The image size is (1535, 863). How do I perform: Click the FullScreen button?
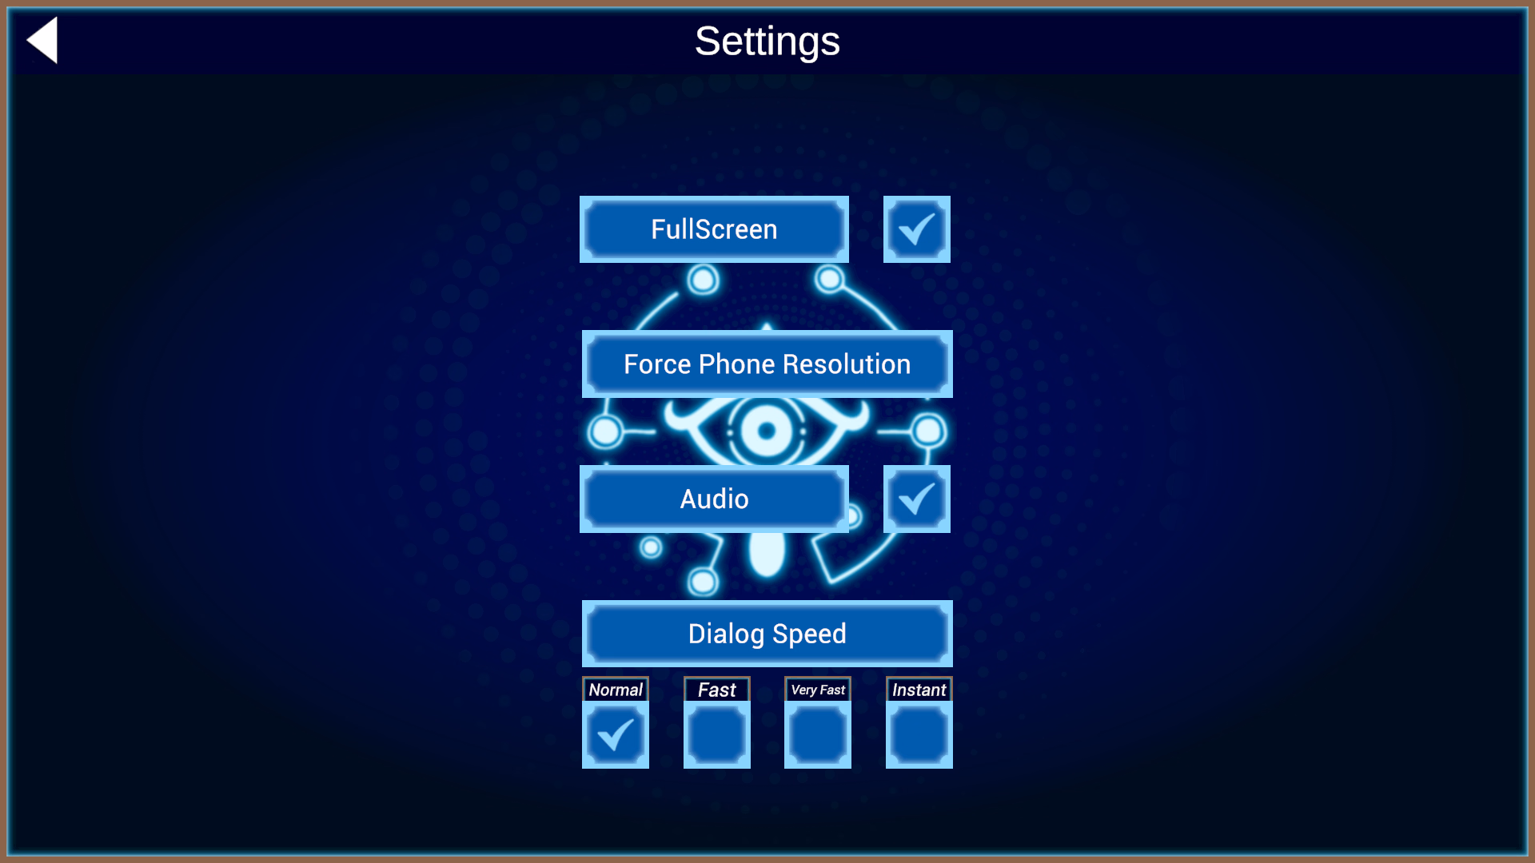point(714,229)
